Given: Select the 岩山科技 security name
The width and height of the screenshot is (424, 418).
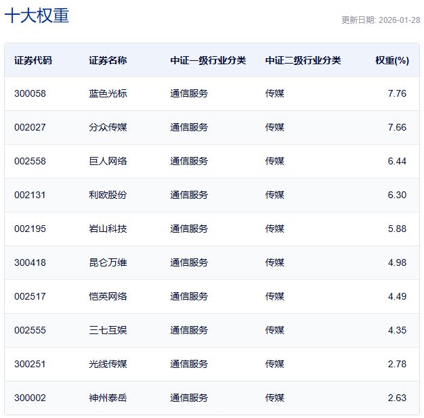Looking at the screenshot, I should 108,229.
